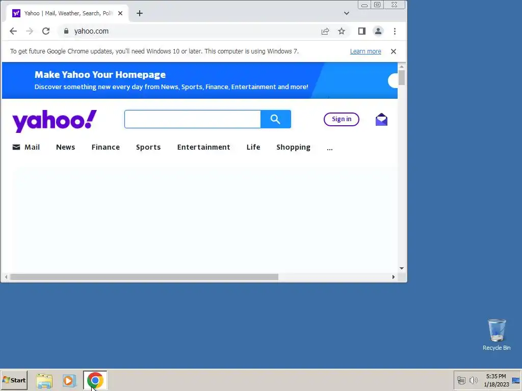
Task: View site information via the lock icon
Action: 66,31
